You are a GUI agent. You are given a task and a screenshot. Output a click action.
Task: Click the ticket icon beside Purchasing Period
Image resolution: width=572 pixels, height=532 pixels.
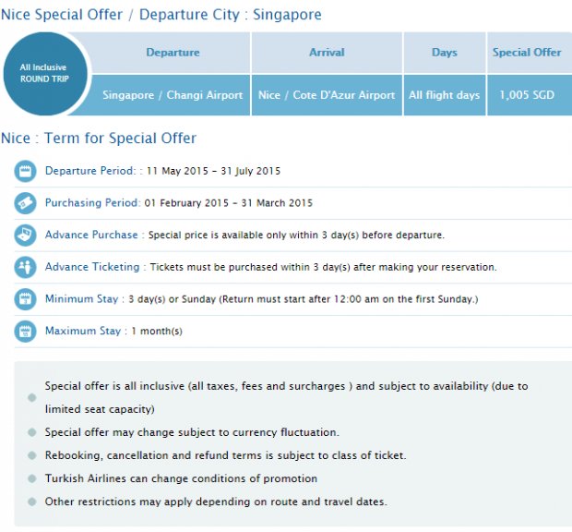(x=25, y=203)
